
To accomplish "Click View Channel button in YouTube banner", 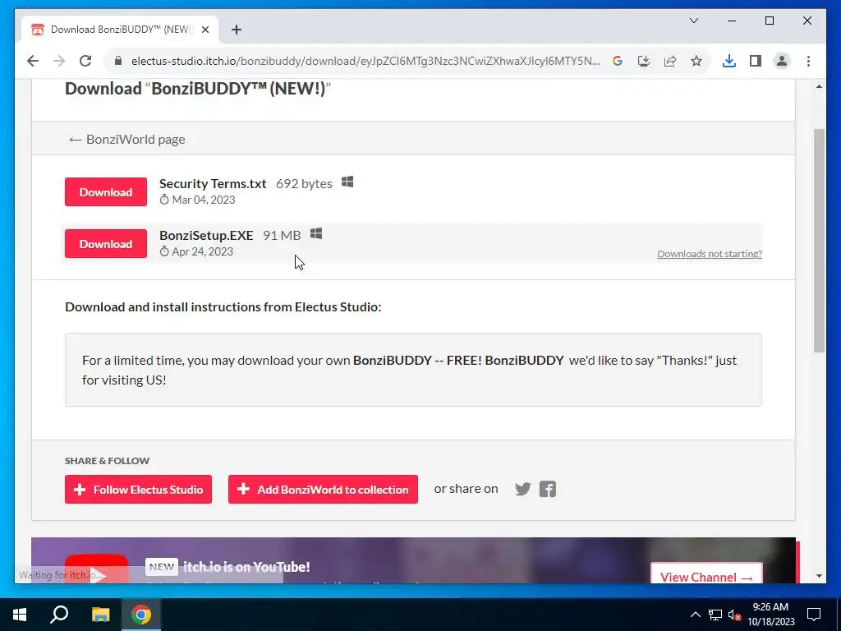I will tap(706, 573).
